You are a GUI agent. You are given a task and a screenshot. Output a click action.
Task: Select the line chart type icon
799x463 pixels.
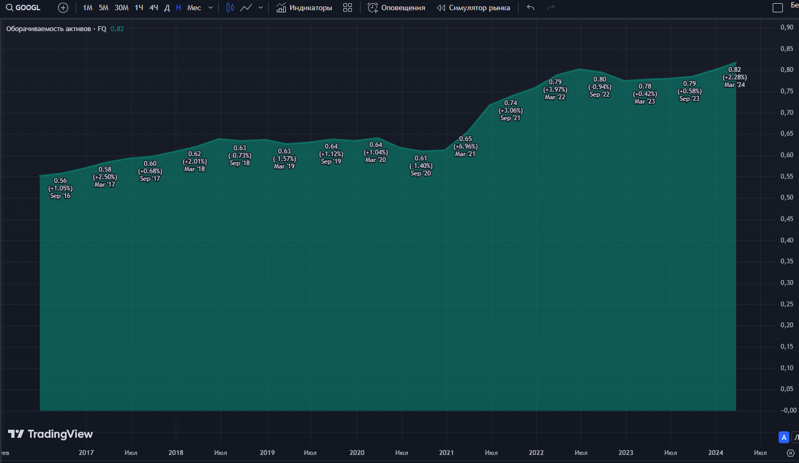[246, 8]
